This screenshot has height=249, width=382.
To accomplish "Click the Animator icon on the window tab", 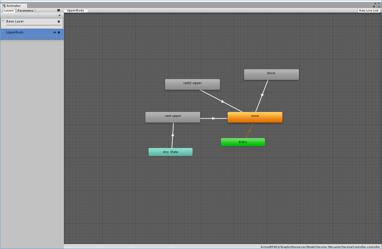I will (x=3, y=5).
